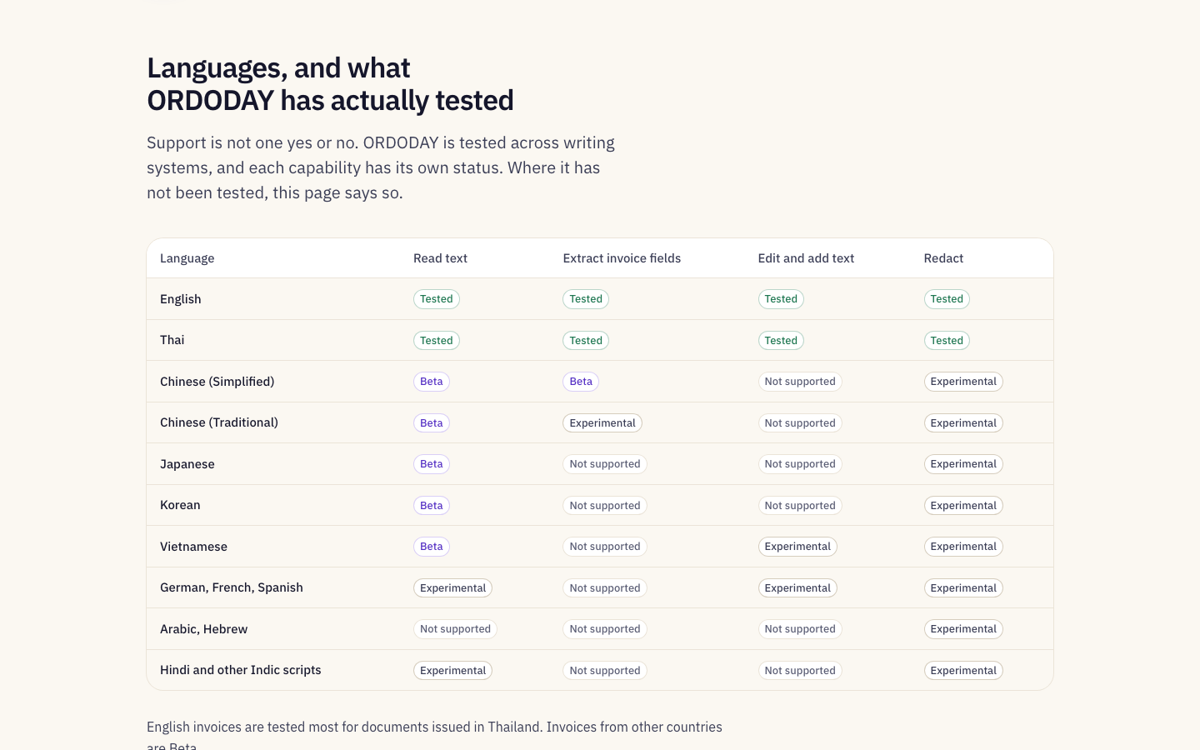The height and width of the screenshot is (750, 1200).
Task: Click Korean Read text Beta badge
Action: coord(432,505)
